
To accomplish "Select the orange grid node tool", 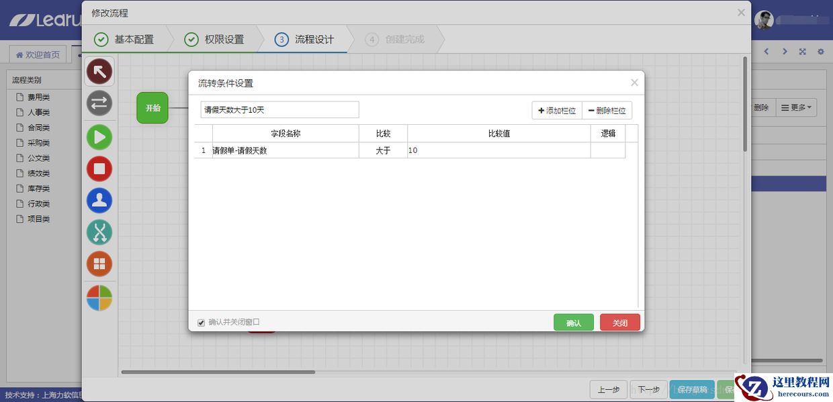I will (99, 264).
